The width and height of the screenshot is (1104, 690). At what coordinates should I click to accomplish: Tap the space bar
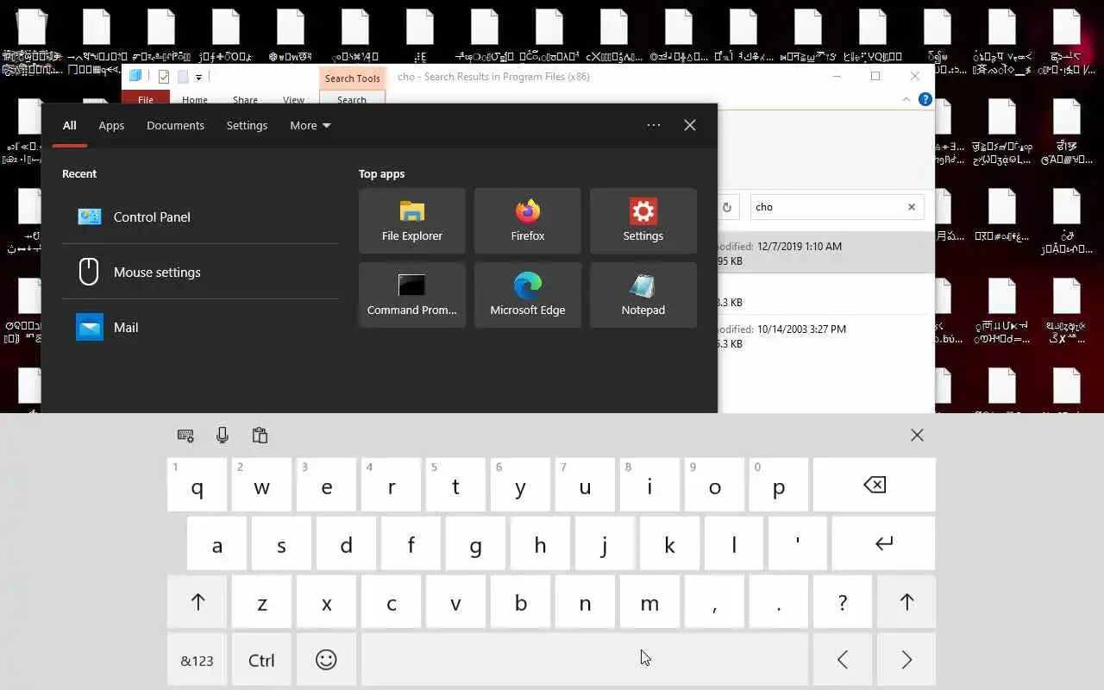585,661
